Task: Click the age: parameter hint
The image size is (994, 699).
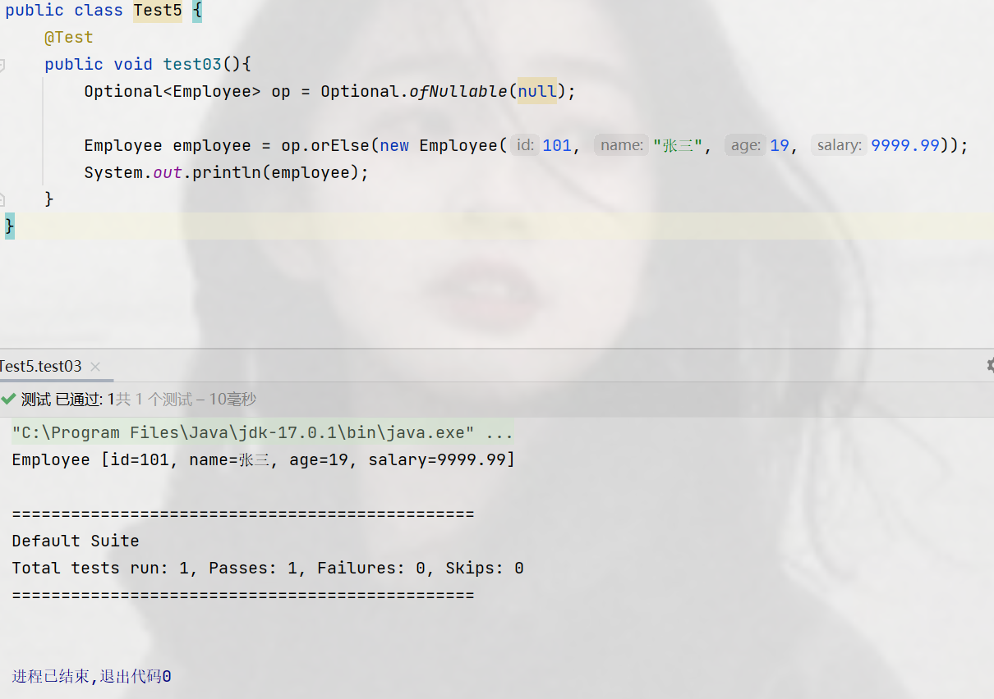Action: coord(746,145)
